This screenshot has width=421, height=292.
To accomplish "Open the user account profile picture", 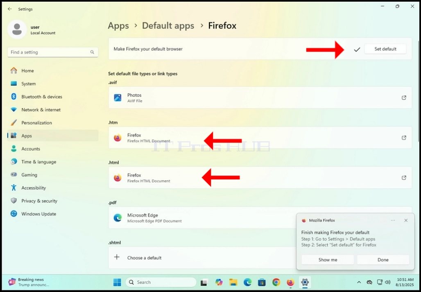I will pyautogui.click(x=17, y=29).
